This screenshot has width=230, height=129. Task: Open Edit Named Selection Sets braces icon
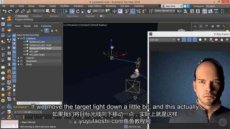151,11
